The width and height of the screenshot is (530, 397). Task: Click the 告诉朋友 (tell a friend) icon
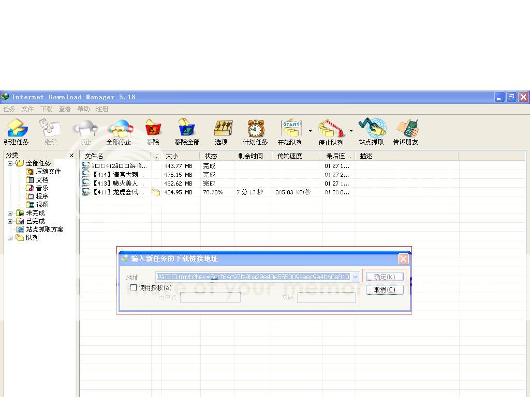[x=406, y=129]
